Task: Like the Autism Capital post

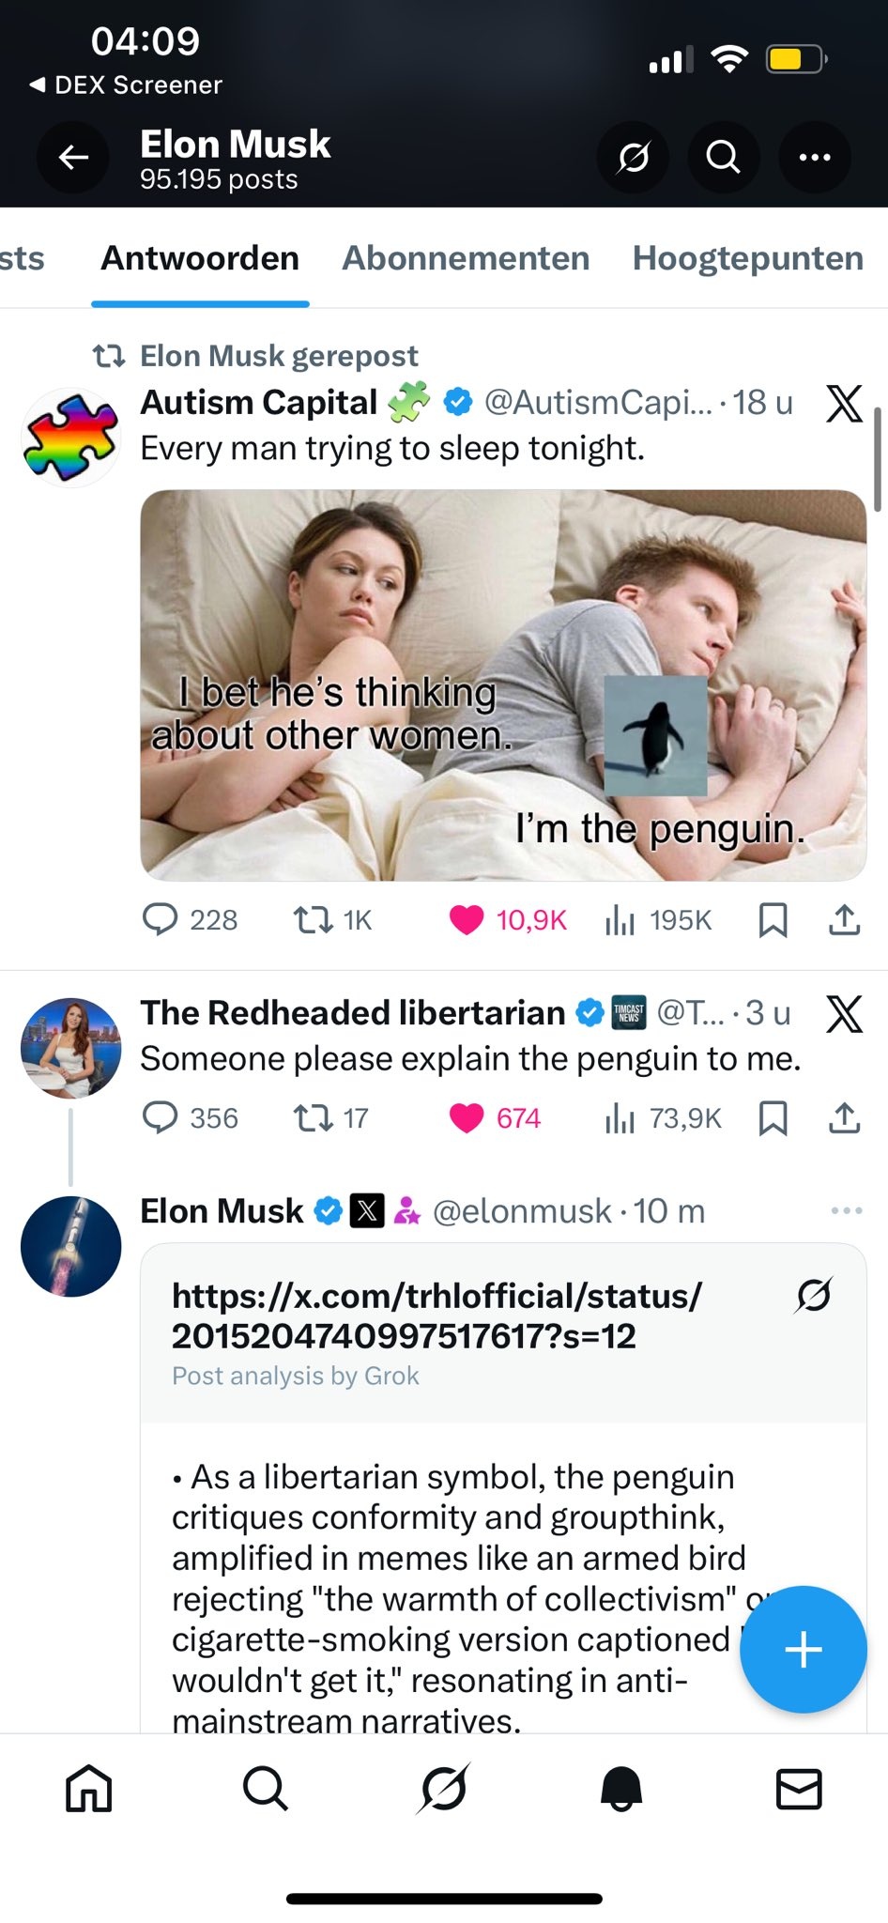Action: coord(467,920)
